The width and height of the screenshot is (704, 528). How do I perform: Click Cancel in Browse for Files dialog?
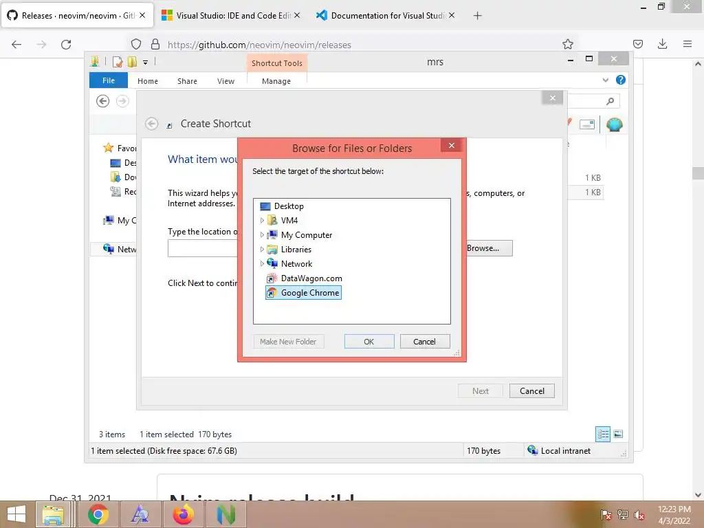click(x=424, y=342)
